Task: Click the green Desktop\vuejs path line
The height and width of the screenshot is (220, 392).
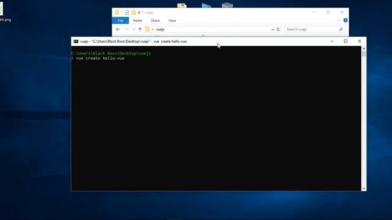Action: [x=111, y=53]
